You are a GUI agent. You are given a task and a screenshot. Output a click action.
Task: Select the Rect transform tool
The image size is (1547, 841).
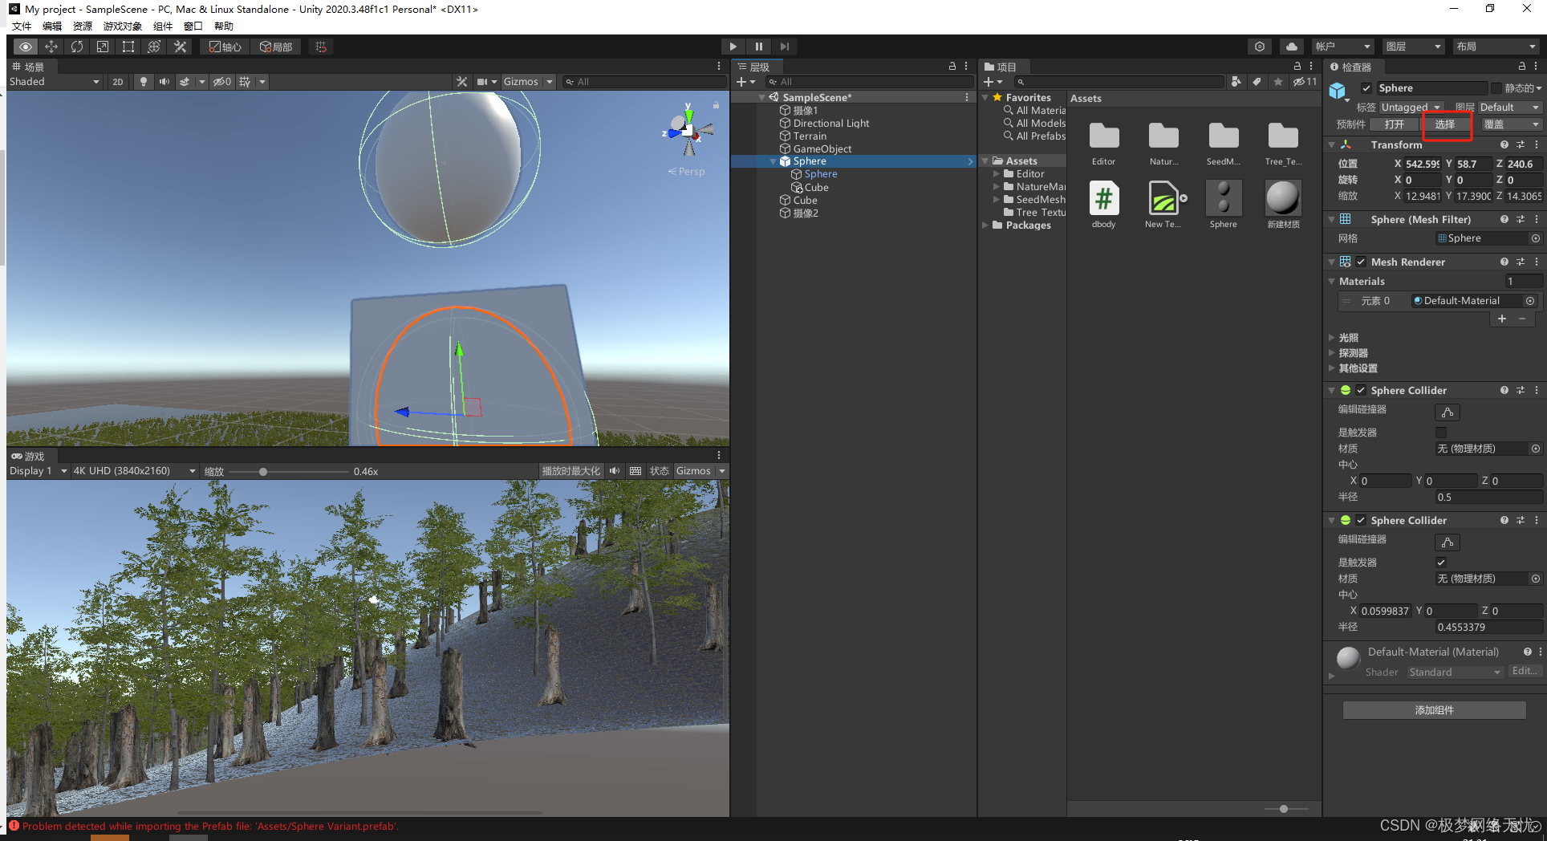click(x=128, y=47)
